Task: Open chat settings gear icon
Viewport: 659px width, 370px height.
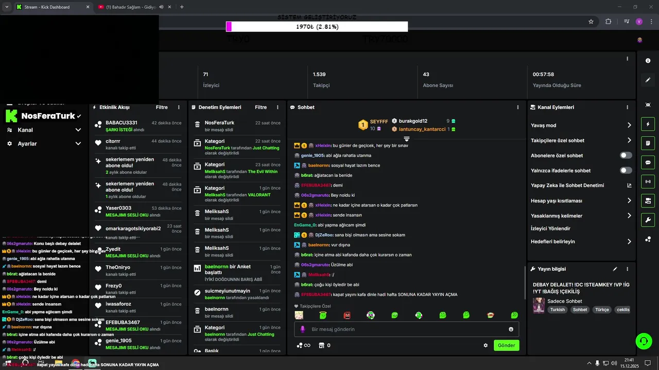Action: (485, 345)
